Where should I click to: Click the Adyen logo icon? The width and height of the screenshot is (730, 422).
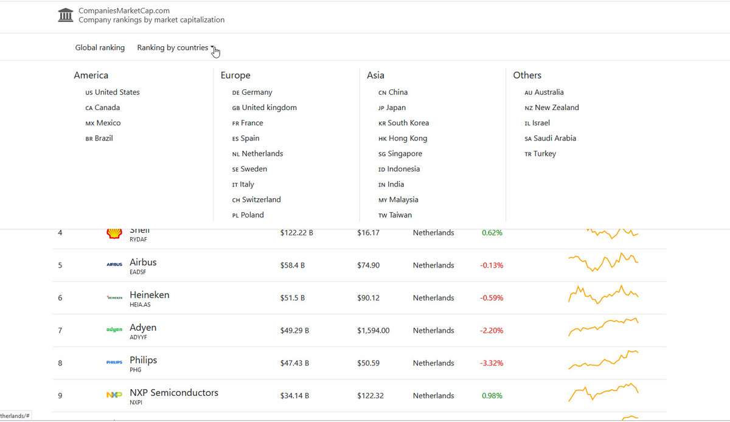pos(114,330)
